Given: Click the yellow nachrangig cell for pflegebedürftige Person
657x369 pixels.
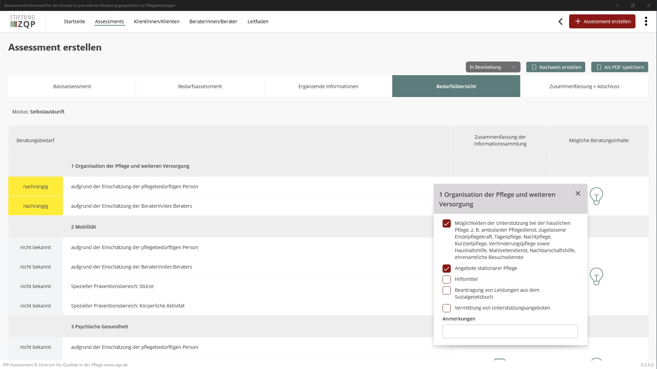Looking at the screenshot, I should pos(36,187).
